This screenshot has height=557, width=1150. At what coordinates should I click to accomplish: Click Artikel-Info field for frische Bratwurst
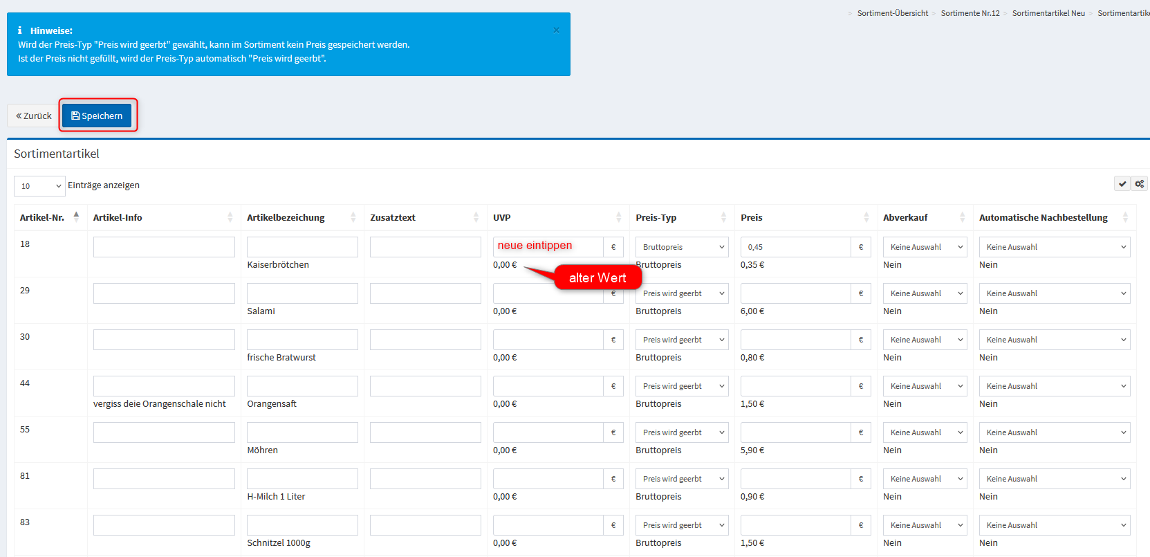(x=164, y=340)
